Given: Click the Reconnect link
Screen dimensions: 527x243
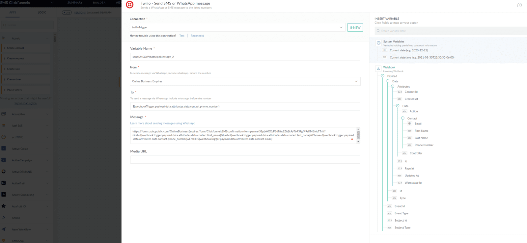Looking at the screenshot, I should [x=197, y=36].
